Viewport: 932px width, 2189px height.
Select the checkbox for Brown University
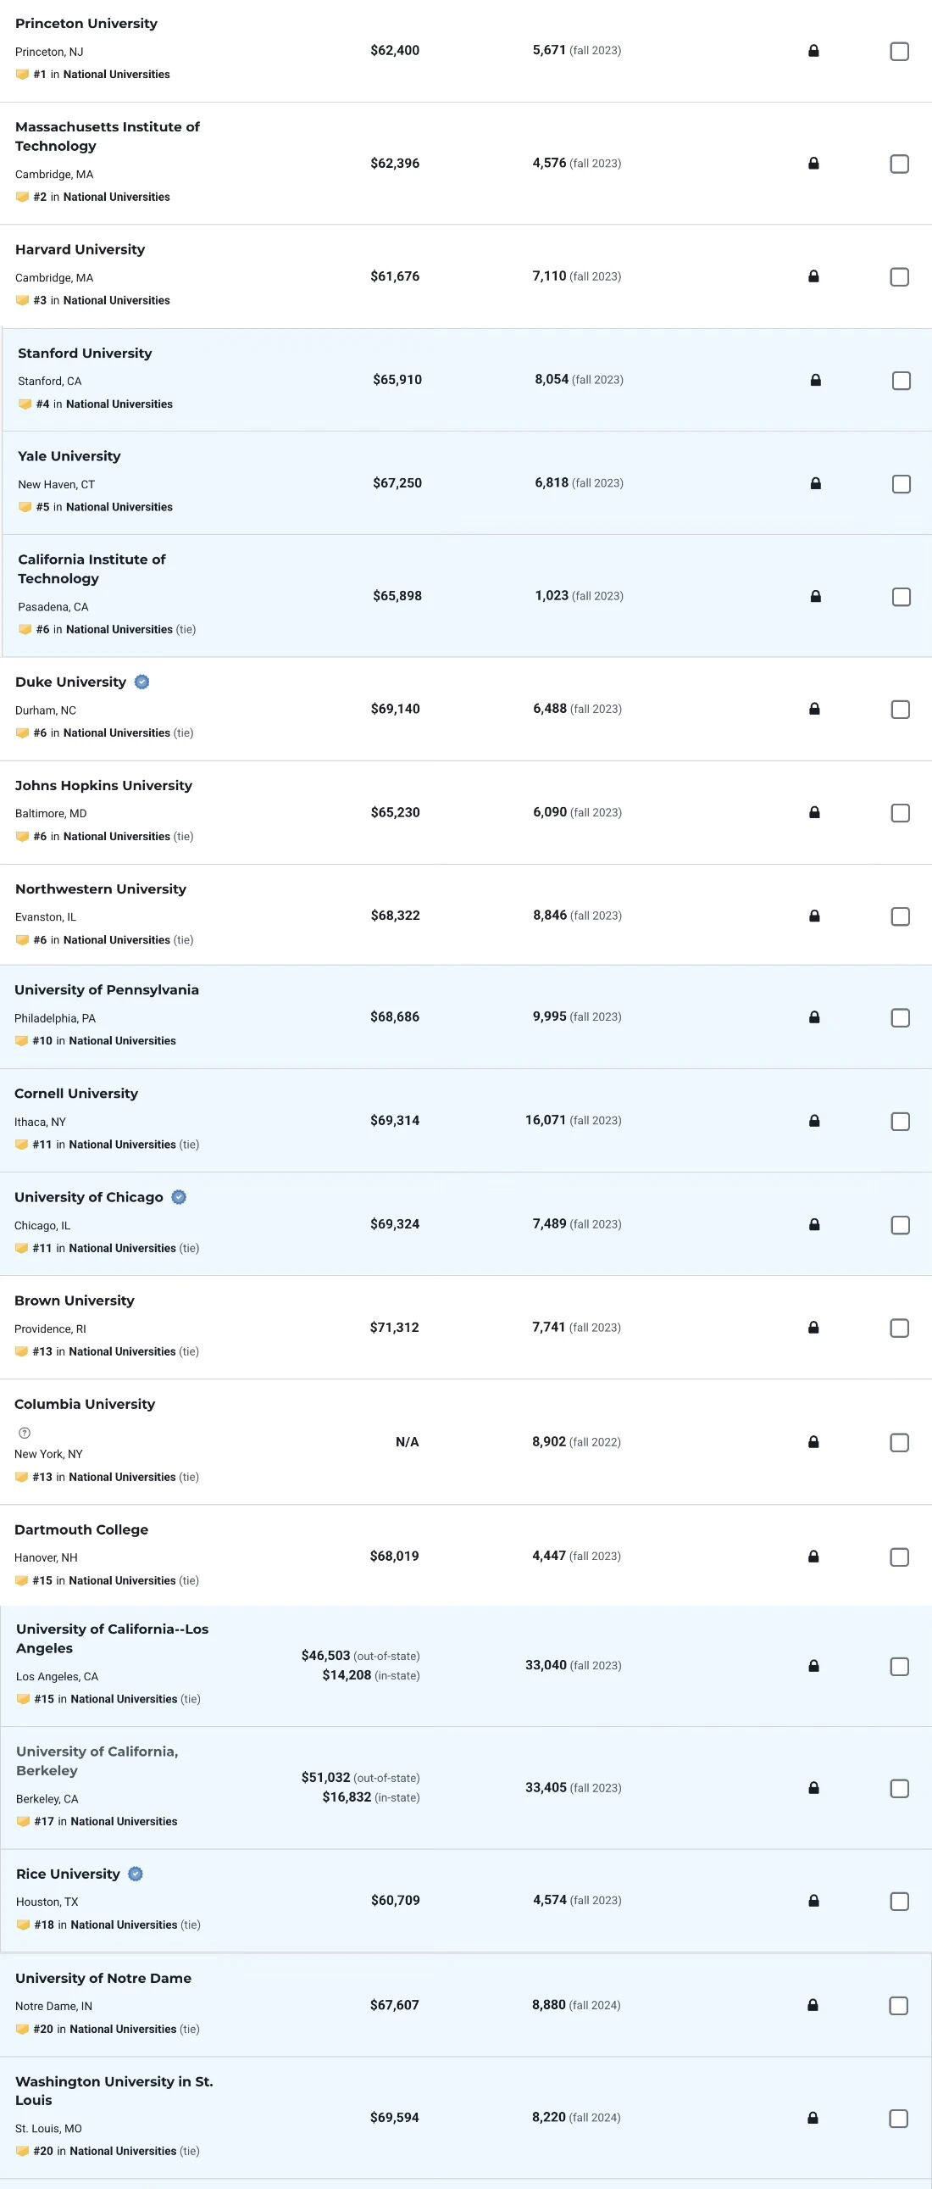(x=899, y=1328)
